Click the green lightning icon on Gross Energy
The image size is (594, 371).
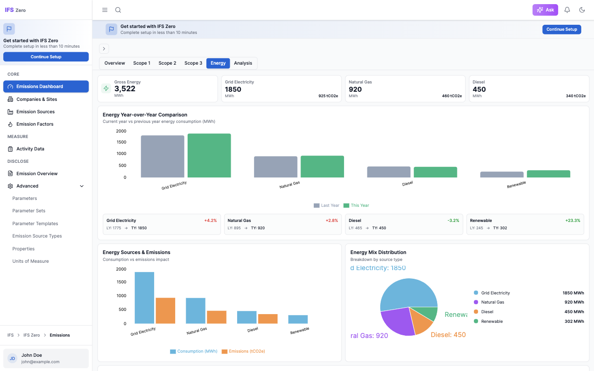105,88
